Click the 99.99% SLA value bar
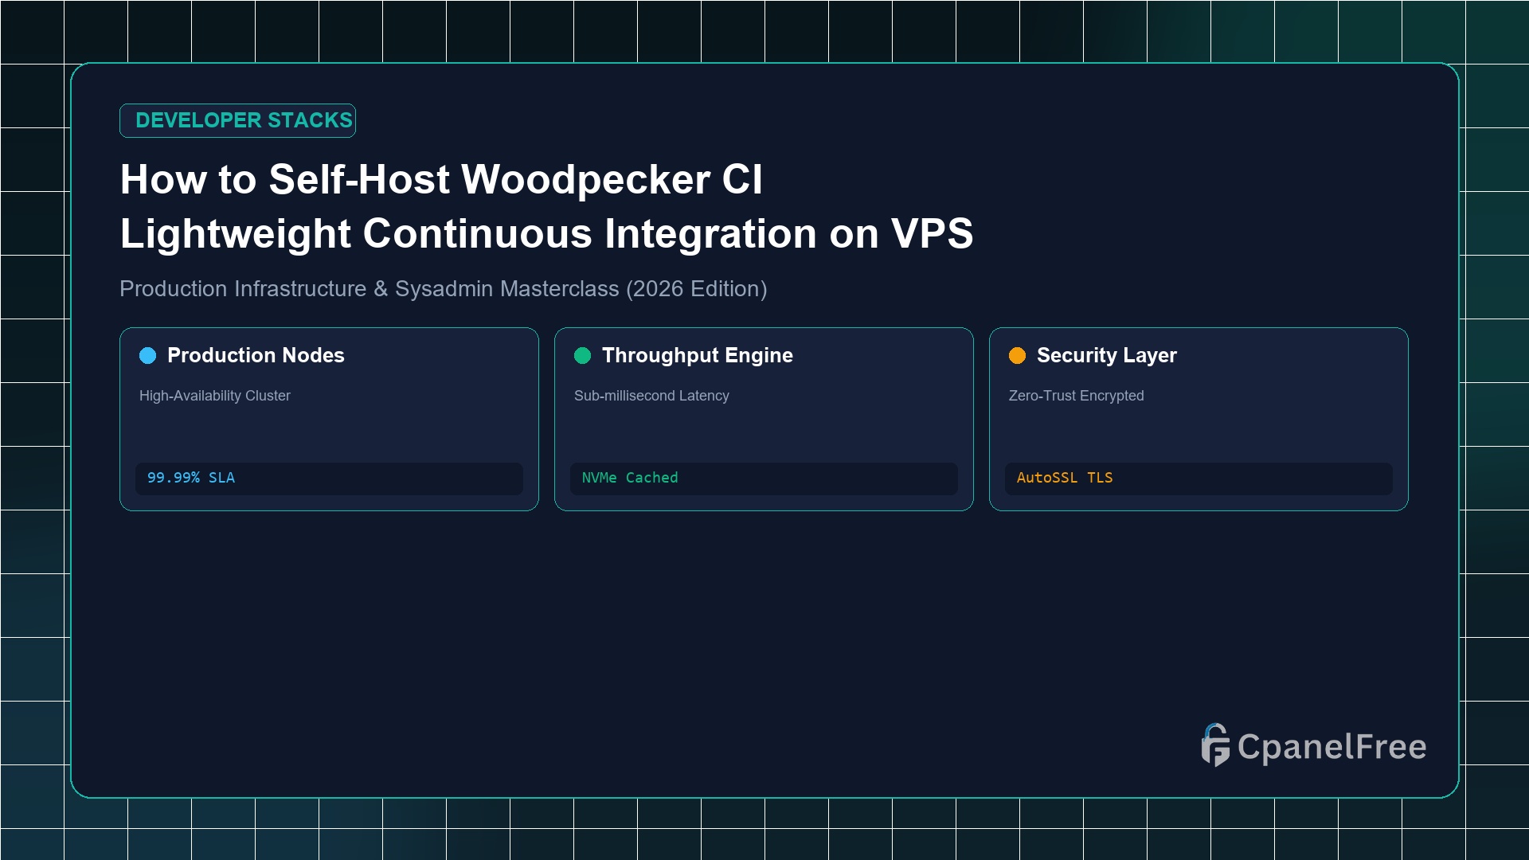 click(329, 479)
